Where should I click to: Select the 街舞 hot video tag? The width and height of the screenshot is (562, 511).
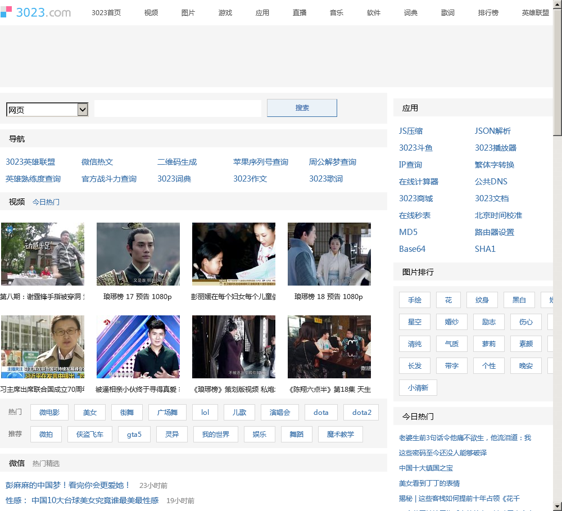pyautogui.click(x=127, y=413)
